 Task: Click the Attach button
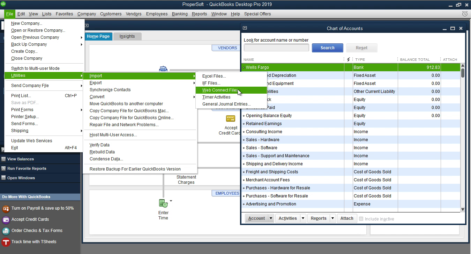(x=347, y=218)
